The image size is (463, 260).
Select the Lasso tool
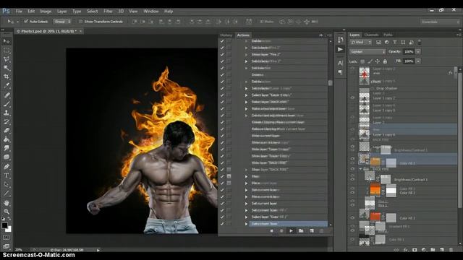7,59
